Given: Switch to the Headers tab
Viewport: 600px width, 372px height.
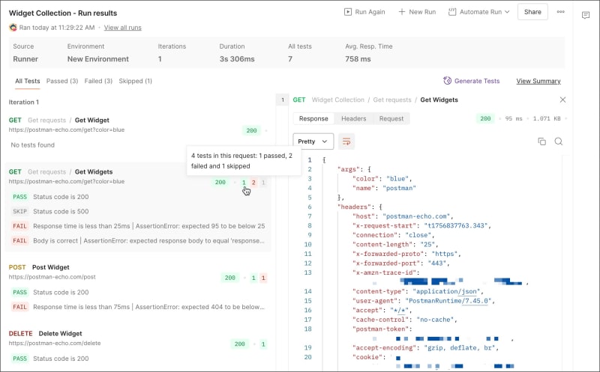Looking at the screenshot, I should click(353, 118).
